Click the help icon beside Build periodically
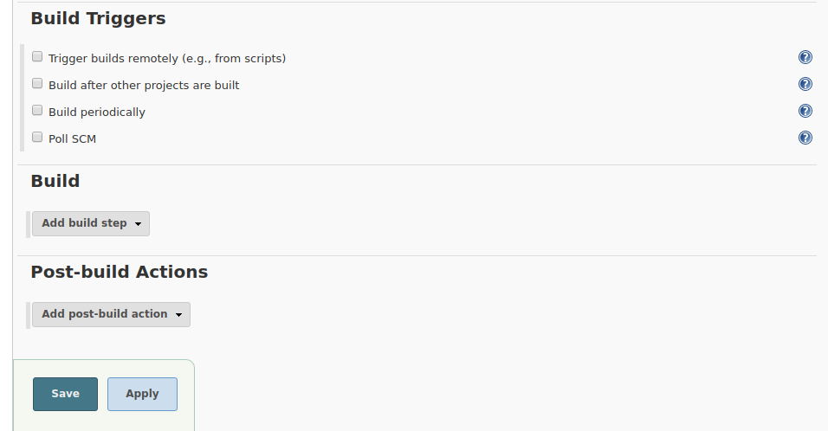The width and height of the screenshot is (828, 431). pyautogui.click(x=805, y=111)
